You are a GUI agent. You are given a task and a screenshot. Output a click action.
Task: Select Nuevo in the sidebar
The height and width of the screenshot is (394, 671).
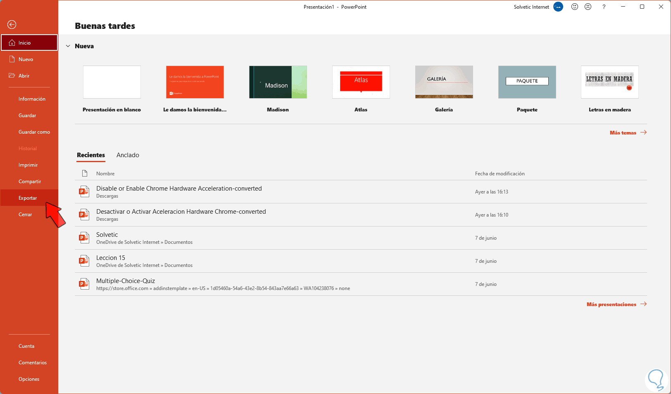click(x=29, y=59)
